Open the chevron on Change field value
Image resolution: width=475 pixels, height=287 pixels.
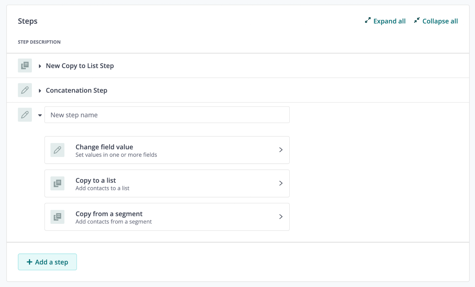point(281,150)
